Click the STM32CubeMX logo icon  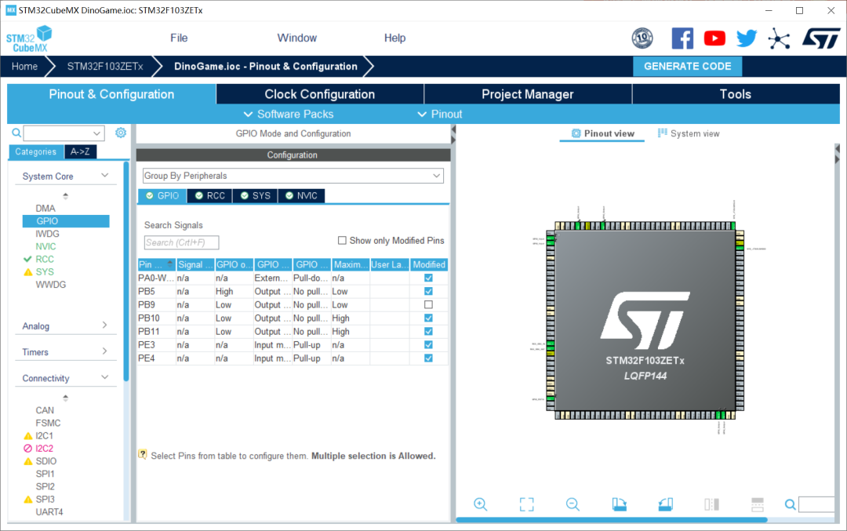29,39
